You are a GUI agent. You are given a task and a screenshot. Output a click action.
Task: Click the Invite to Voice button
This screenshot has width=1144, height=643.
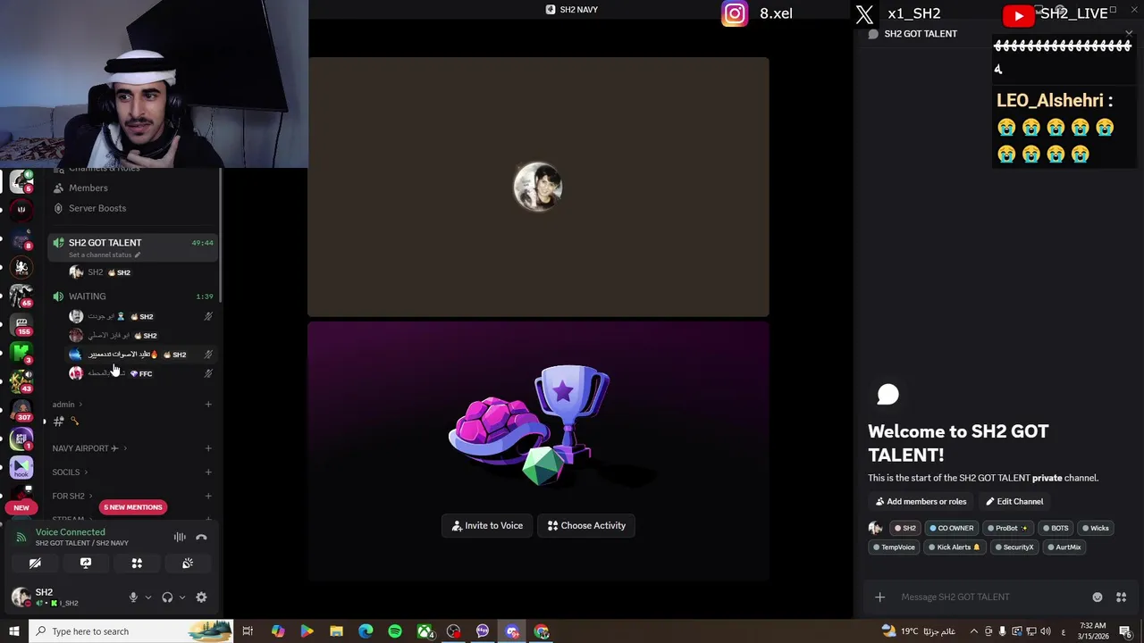coord(487,526)
